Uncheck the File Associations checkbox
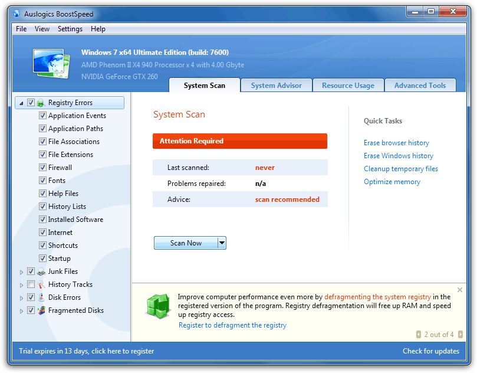This screenshot has height=373, width=477. click(42, 142)
